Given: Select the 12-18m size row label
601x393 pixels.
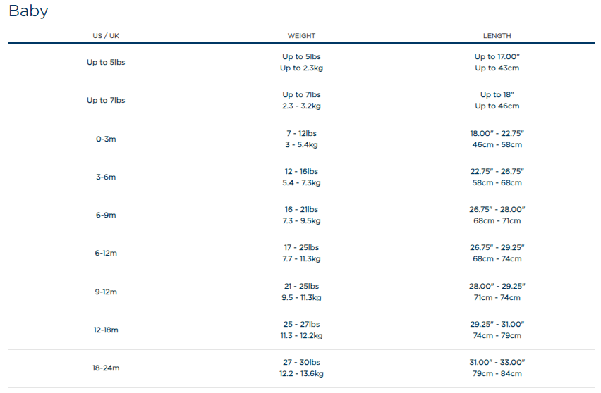Looking at the screenshot, I should [106, 330].
